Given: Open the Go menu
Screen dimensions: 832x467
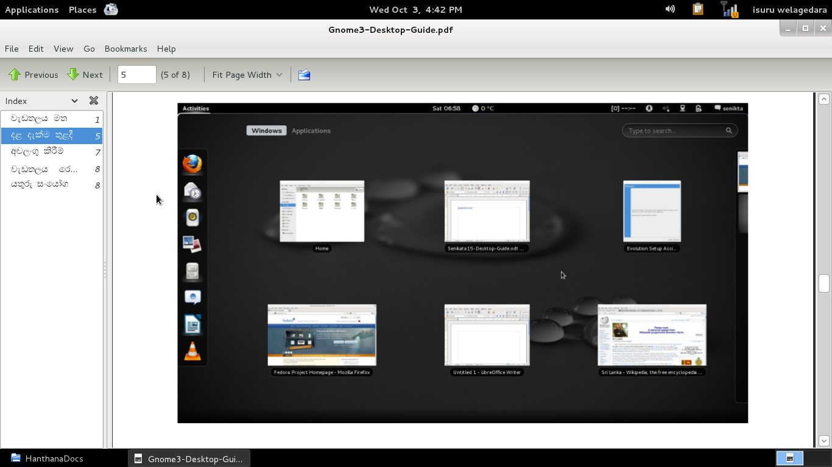Looking at the screenshot, I should [x=89, y=49].
